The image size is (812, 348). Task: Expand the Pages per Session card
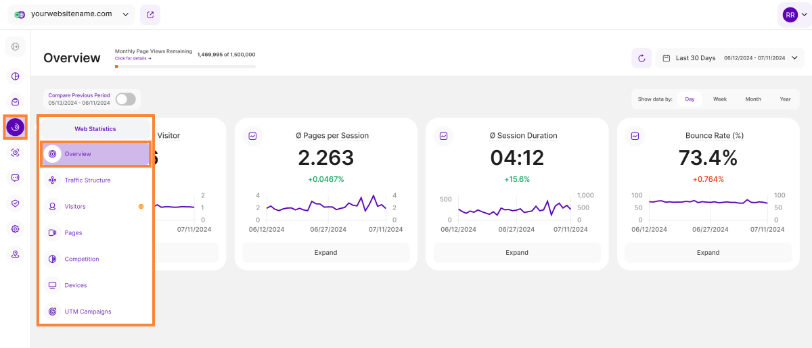(x=325, y=253)
